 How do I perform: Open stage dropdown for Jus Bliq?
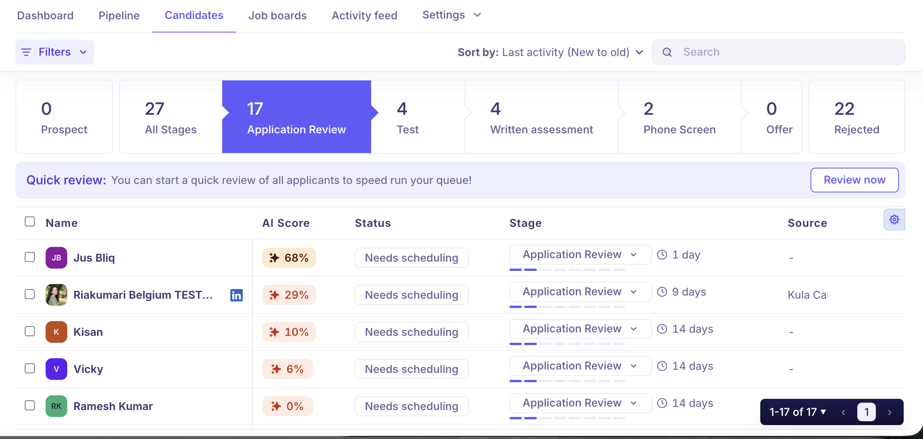pos(580,255)
